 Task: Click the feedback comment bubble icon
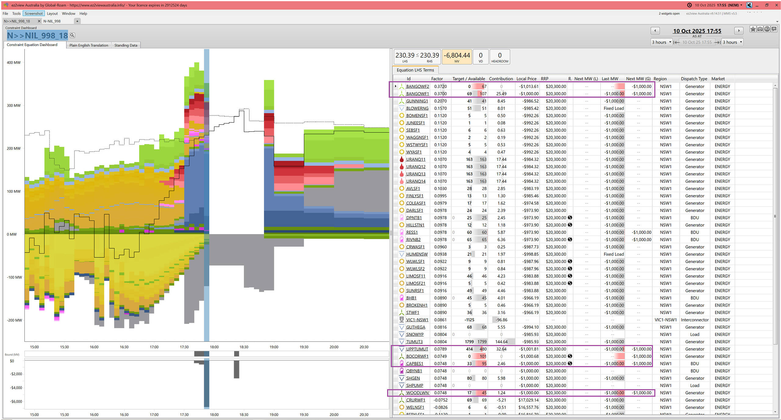774,29
